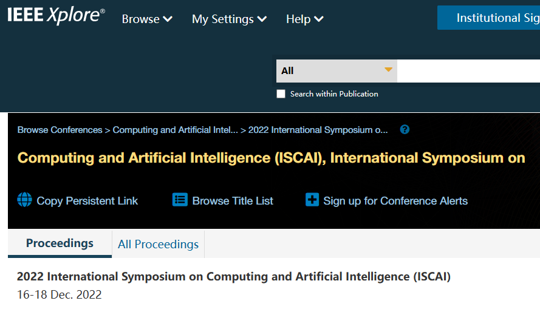The width and height of the screenshot is (540, 312).
Task: Click Copy Persistent Link text
Action: coord(87,201)
